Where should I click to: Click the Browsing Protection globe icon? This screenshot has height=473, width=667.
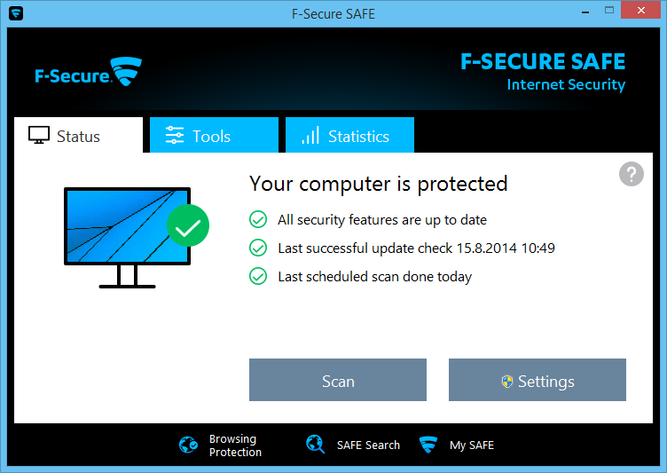(x=188, y=445)
